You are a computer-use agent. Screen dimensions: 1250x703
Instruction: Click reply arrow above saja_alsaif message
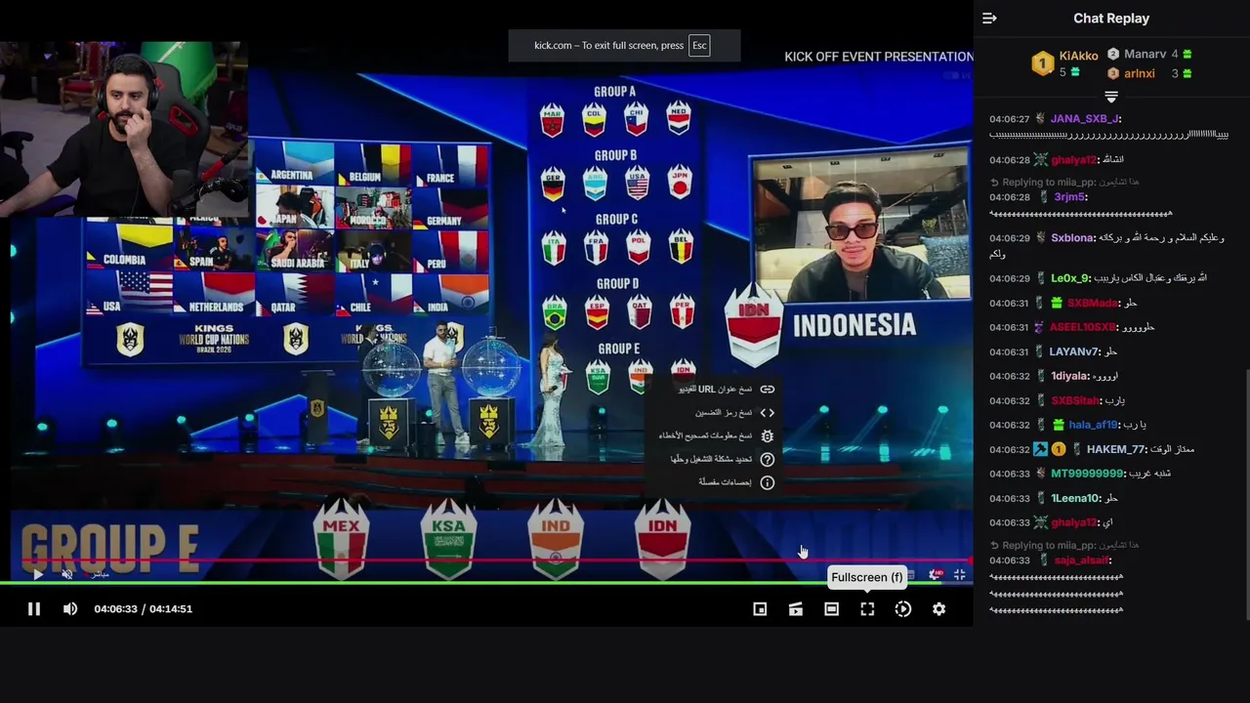click(994, 546)
